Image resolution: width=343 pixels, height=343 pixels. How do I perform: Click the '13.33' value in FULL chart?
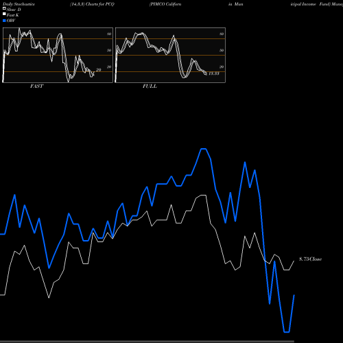(214, 73)
